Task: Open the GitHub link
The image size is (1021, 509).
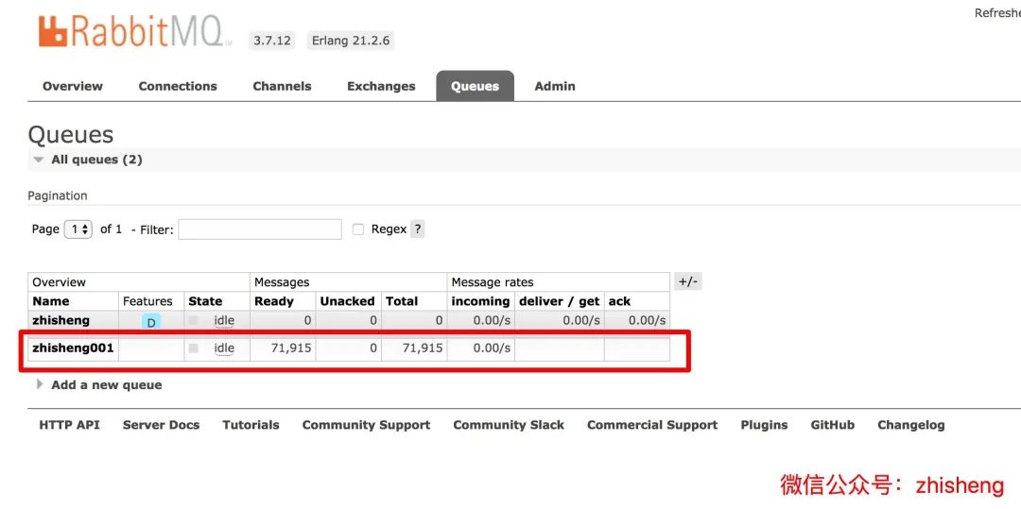Action: pyautogui.click(x=832, y=425)
